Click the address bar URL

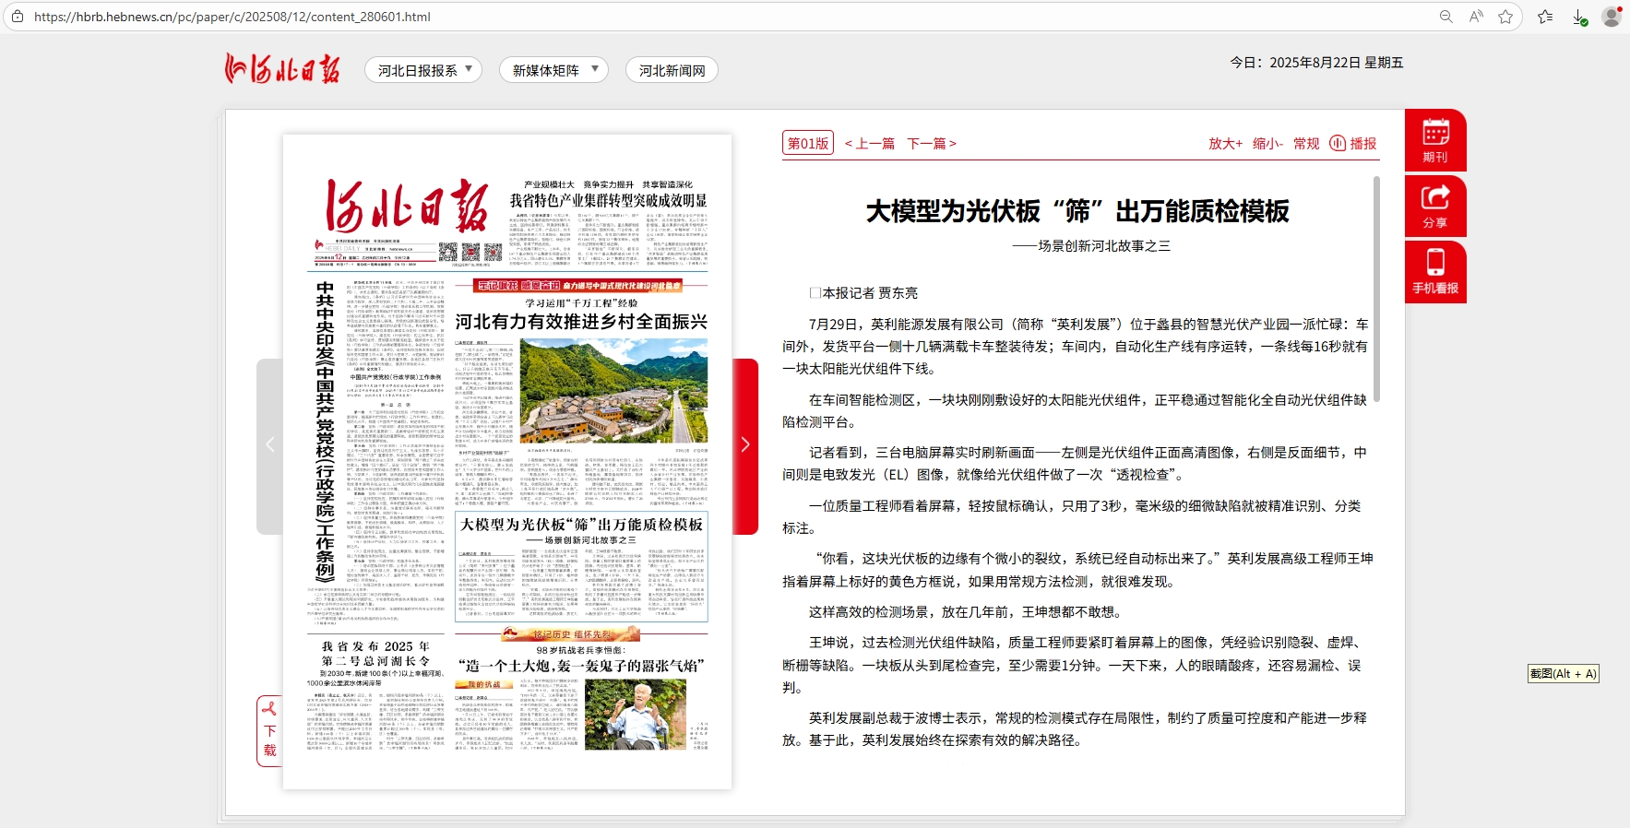click(x=232, y=17)
